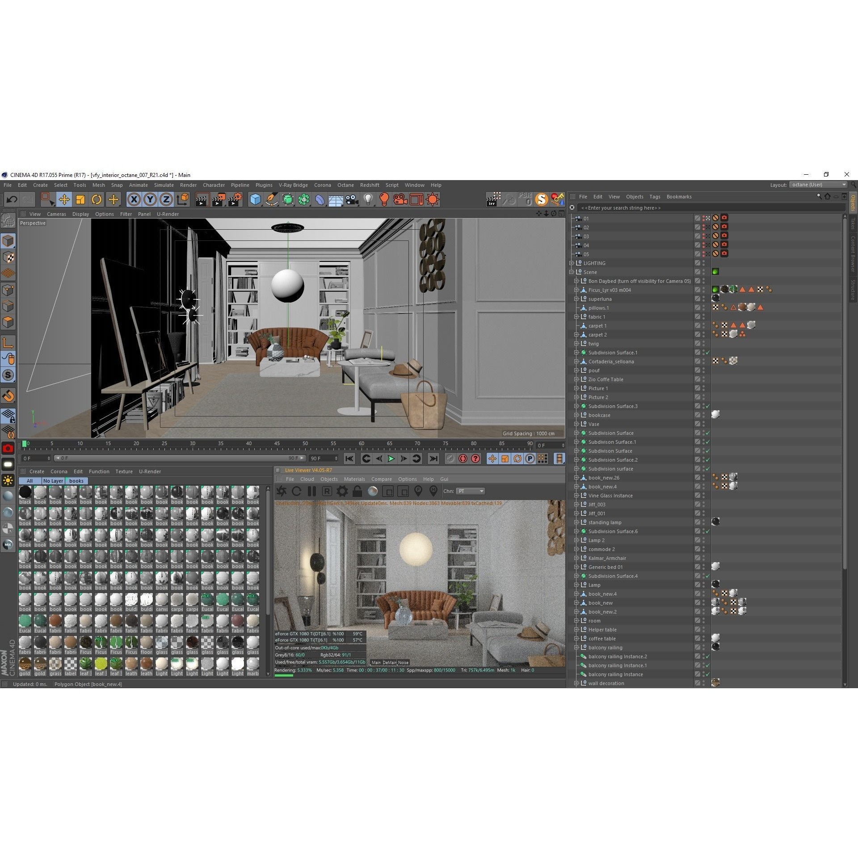Open Cameras menu in viewport
Image resolution: width=858 pixels, height=858 pixels.
[56, 214]
